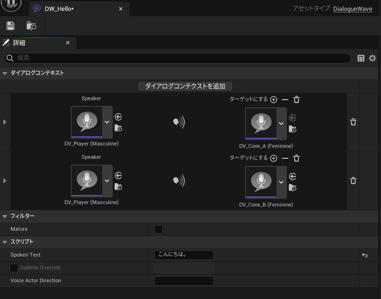Empty all targets in first dialogue context
The width and height of the screenshot is (381, 299).
[296, 100]
